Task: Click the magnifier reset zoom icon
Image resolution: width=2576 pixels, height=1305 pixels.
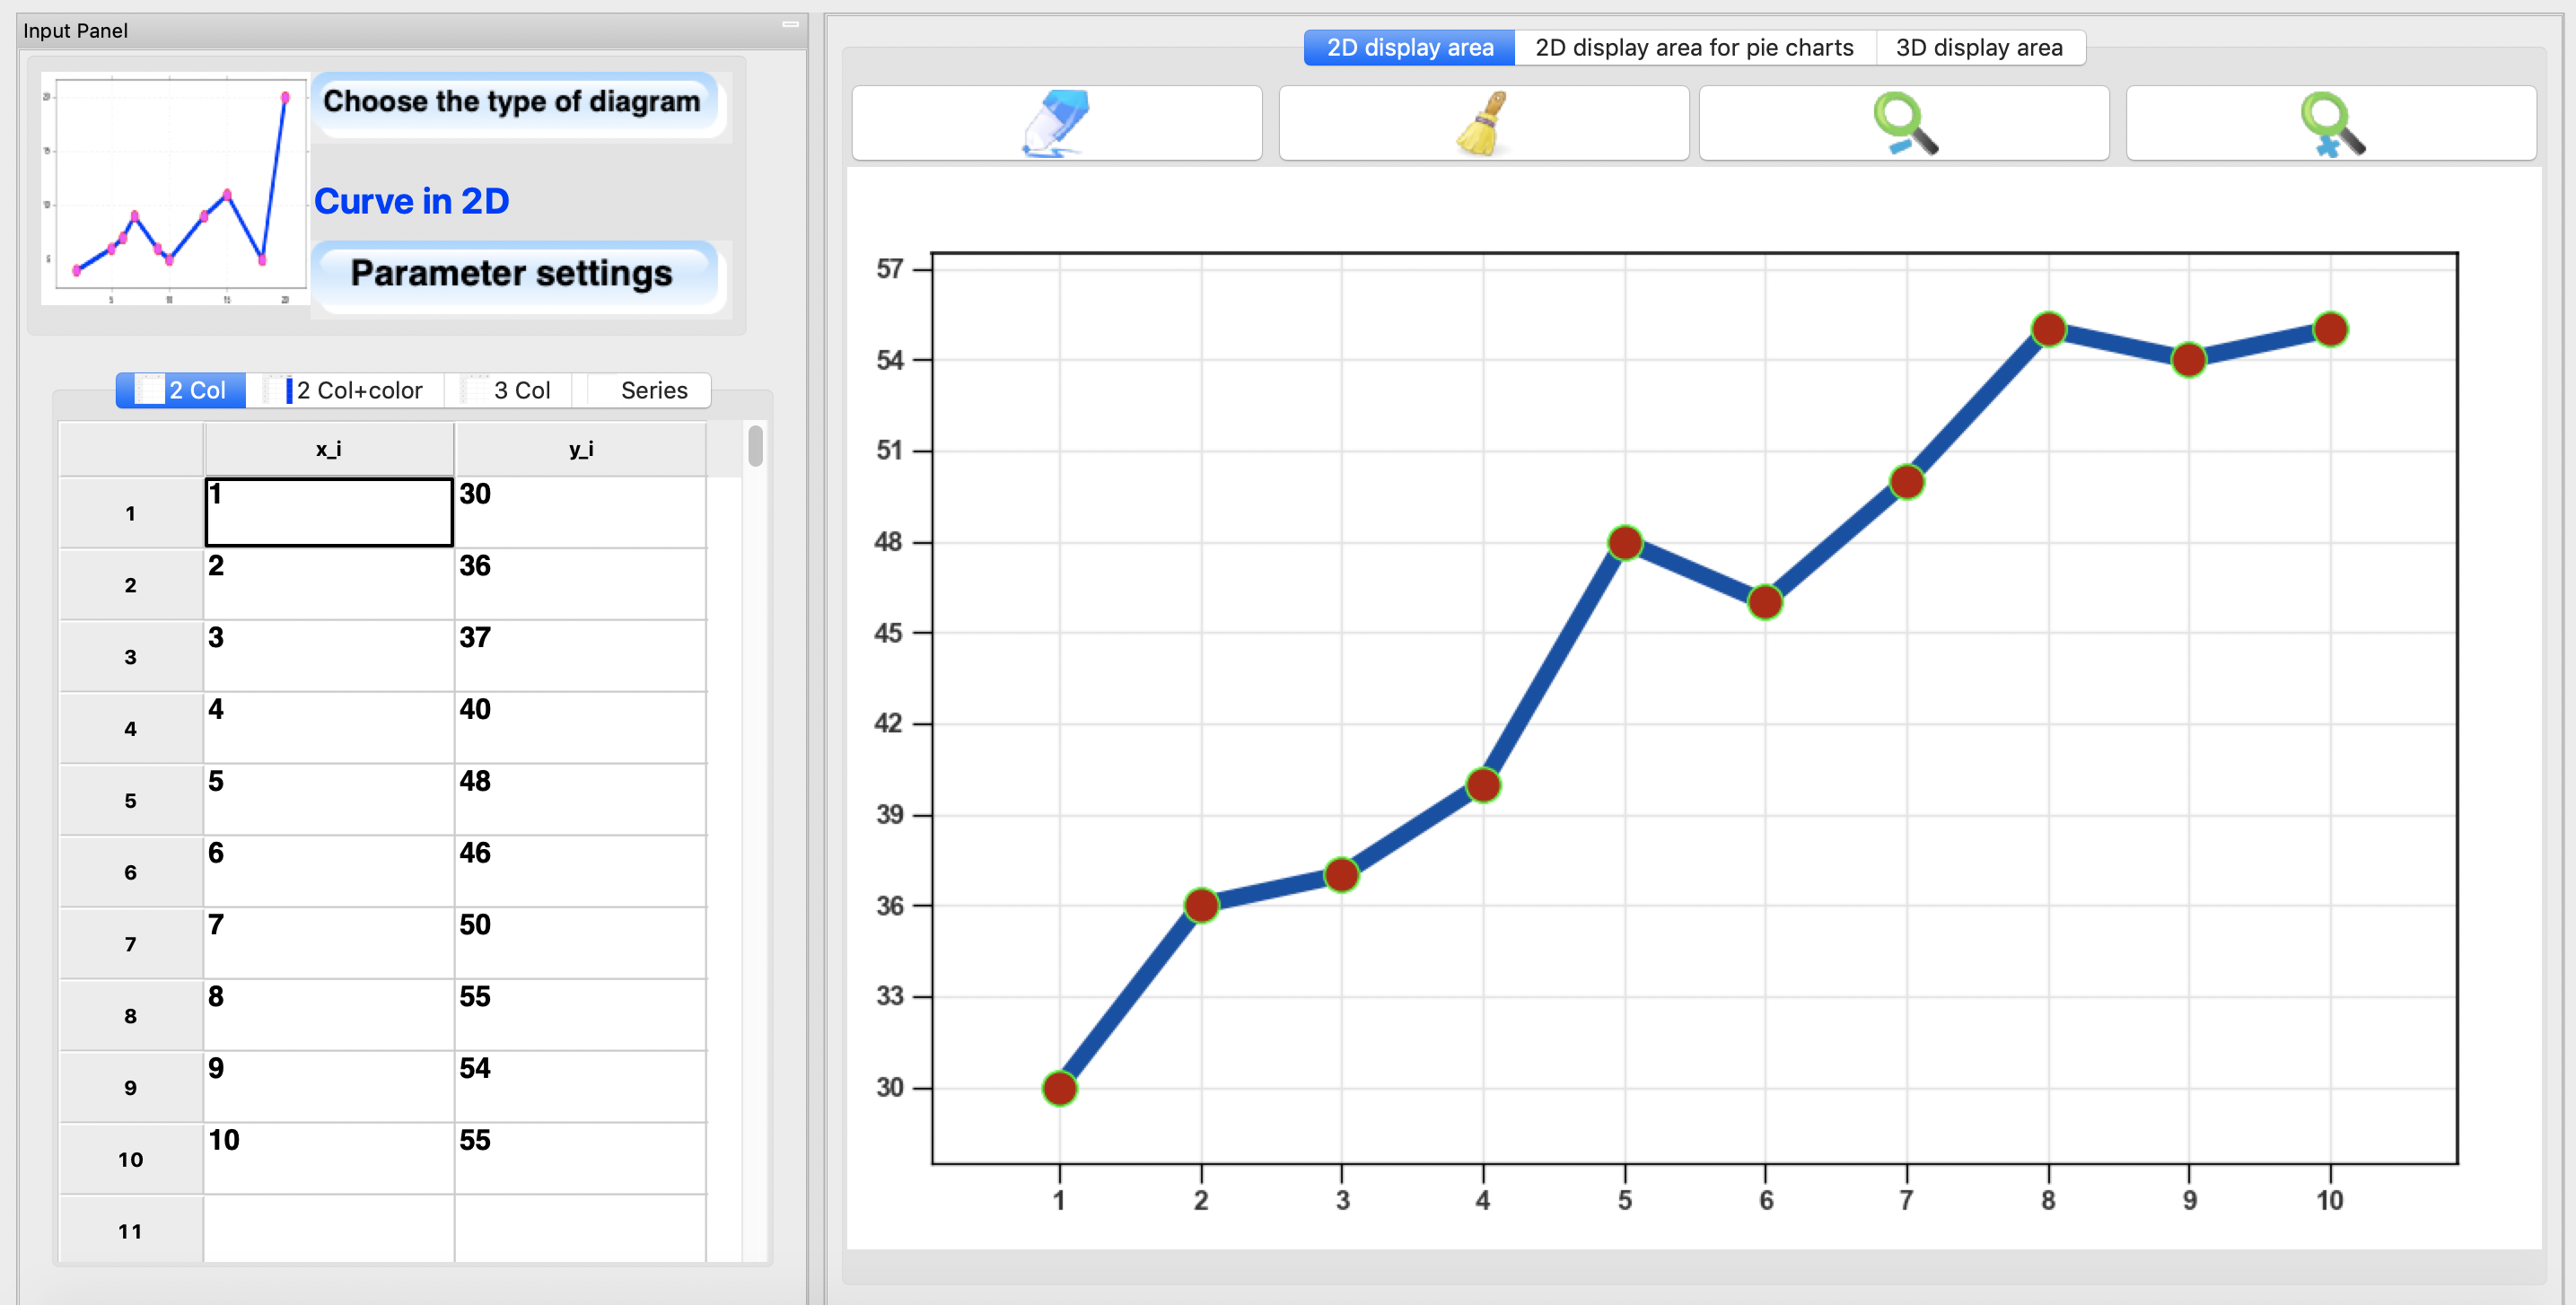Action: (2331, 123)
